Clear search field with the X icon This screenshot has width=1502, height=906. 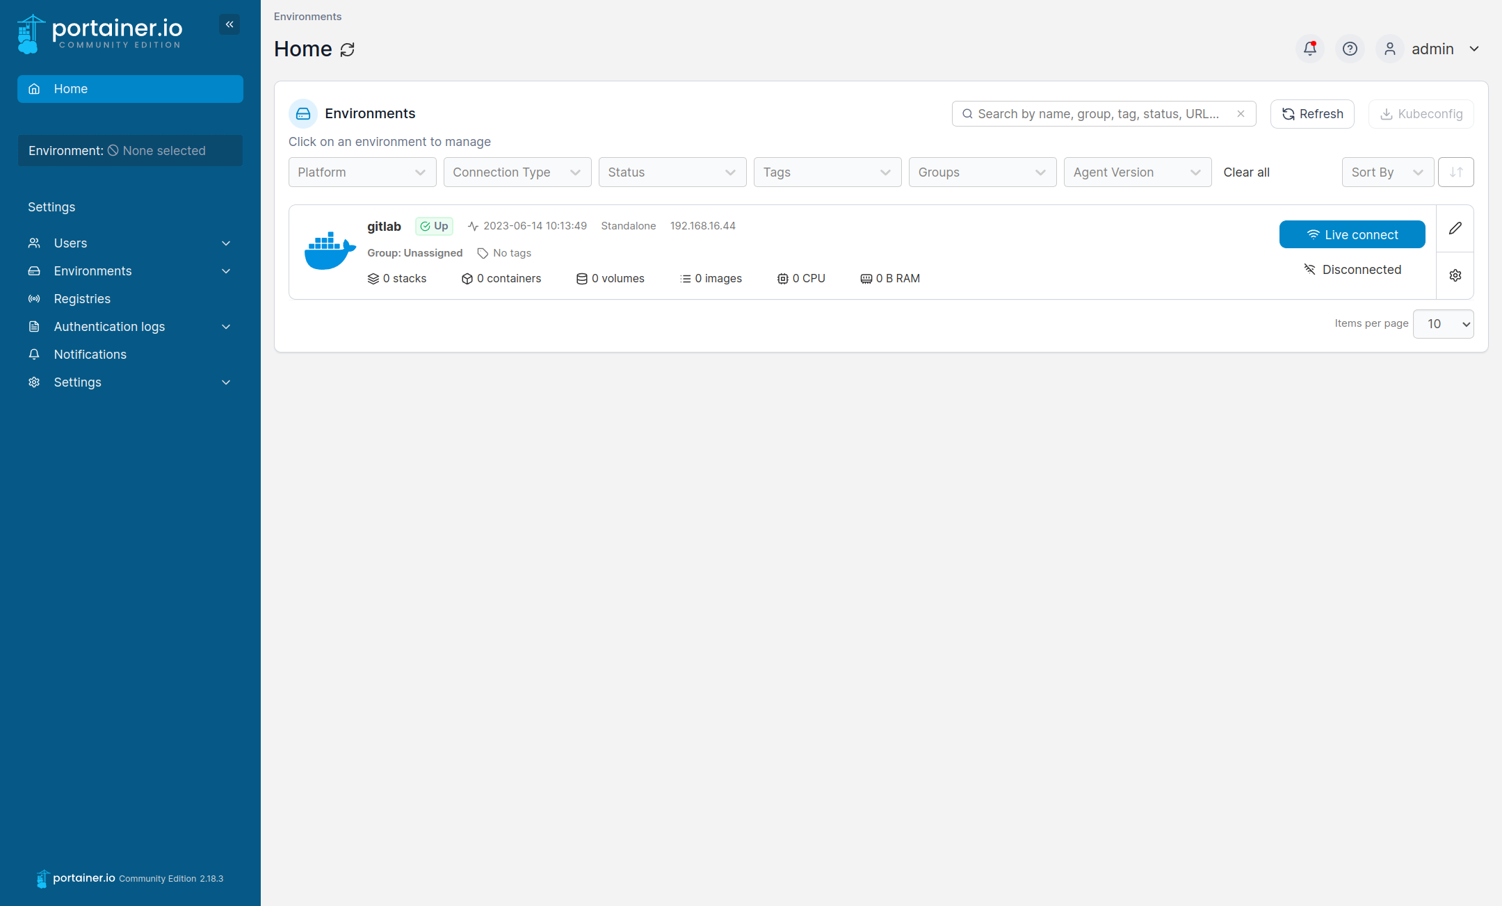point(1241,113)
